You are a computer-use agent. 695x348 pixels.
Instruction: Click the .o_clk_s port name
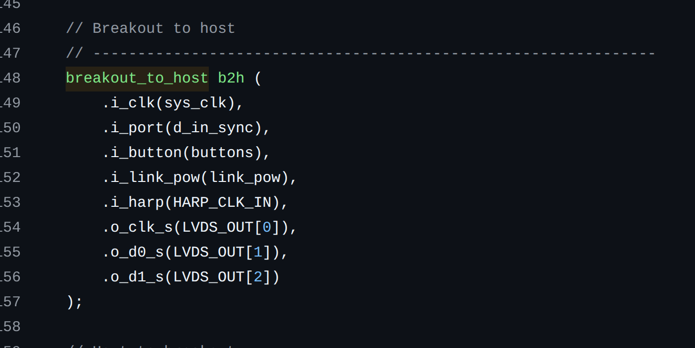[x=138, y=228]
